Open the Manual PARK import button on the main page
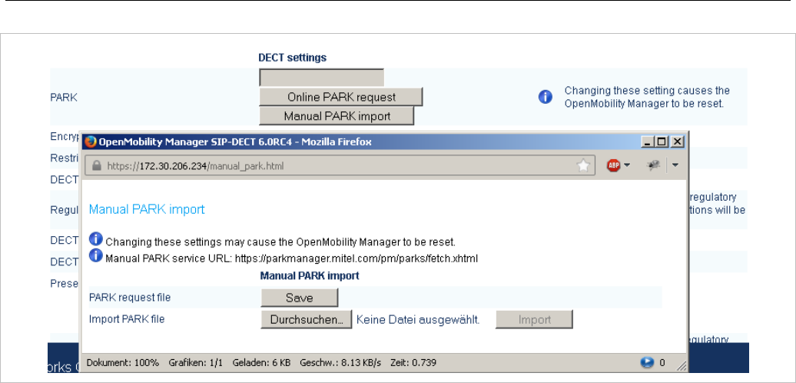This screenshot has height=383, width=796. point(337,116)
